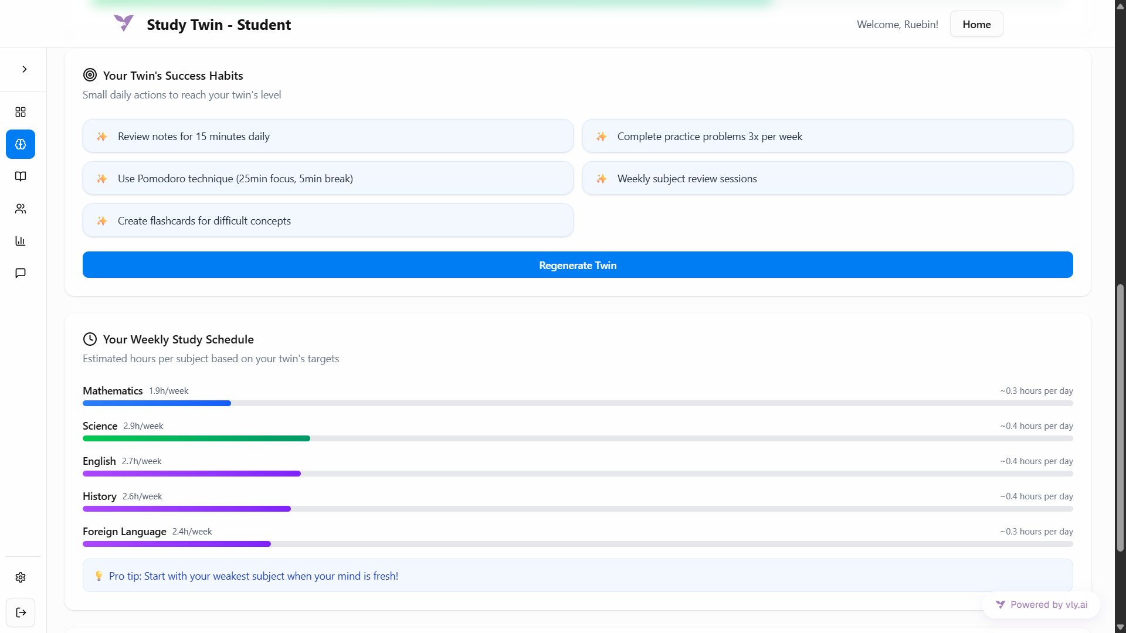
Task: Click the page vertical scrollbar thumb
Action: [1120, 417]
